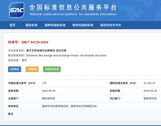Viewport: 161px width, 126px height.
Task: Click the 现行 standard status value
Action: click(x=24, y=60)
